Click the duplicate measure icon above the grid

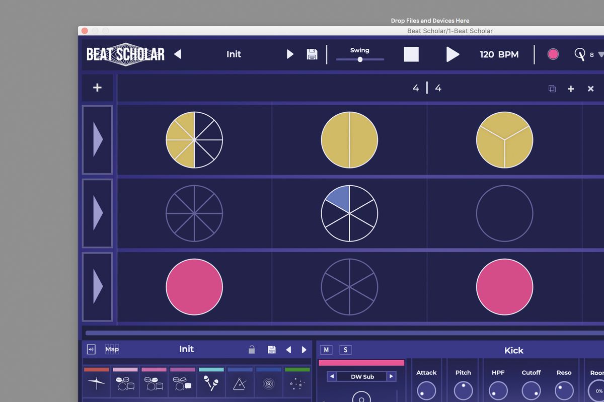pos(552,88)
